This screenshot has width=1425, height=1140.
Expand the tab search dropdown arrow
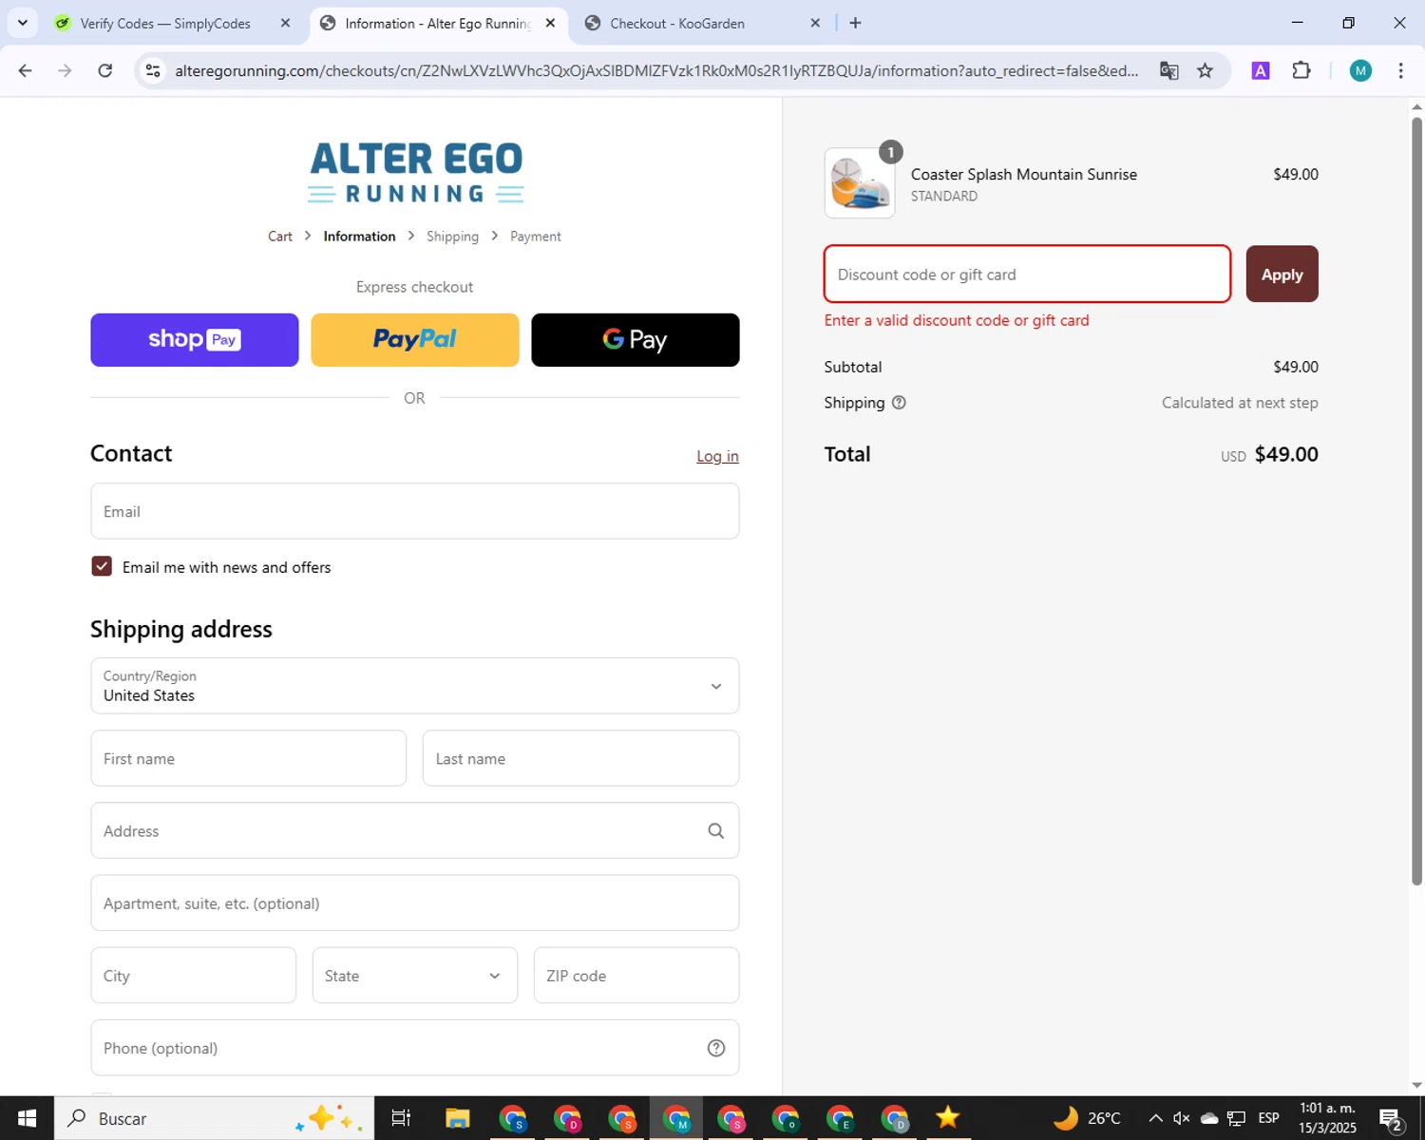point(23,23)
